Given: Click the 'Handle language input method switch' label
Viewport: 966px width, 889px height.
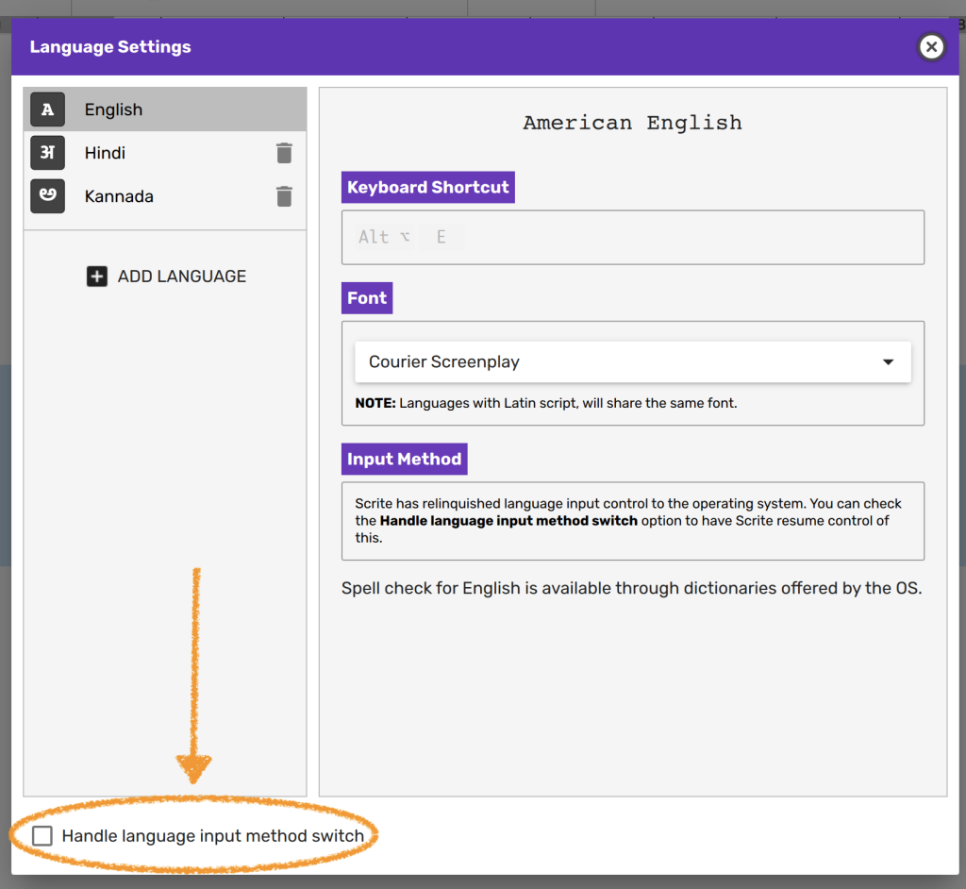Looking at the screenshot, I should click(x=212, y=836).
